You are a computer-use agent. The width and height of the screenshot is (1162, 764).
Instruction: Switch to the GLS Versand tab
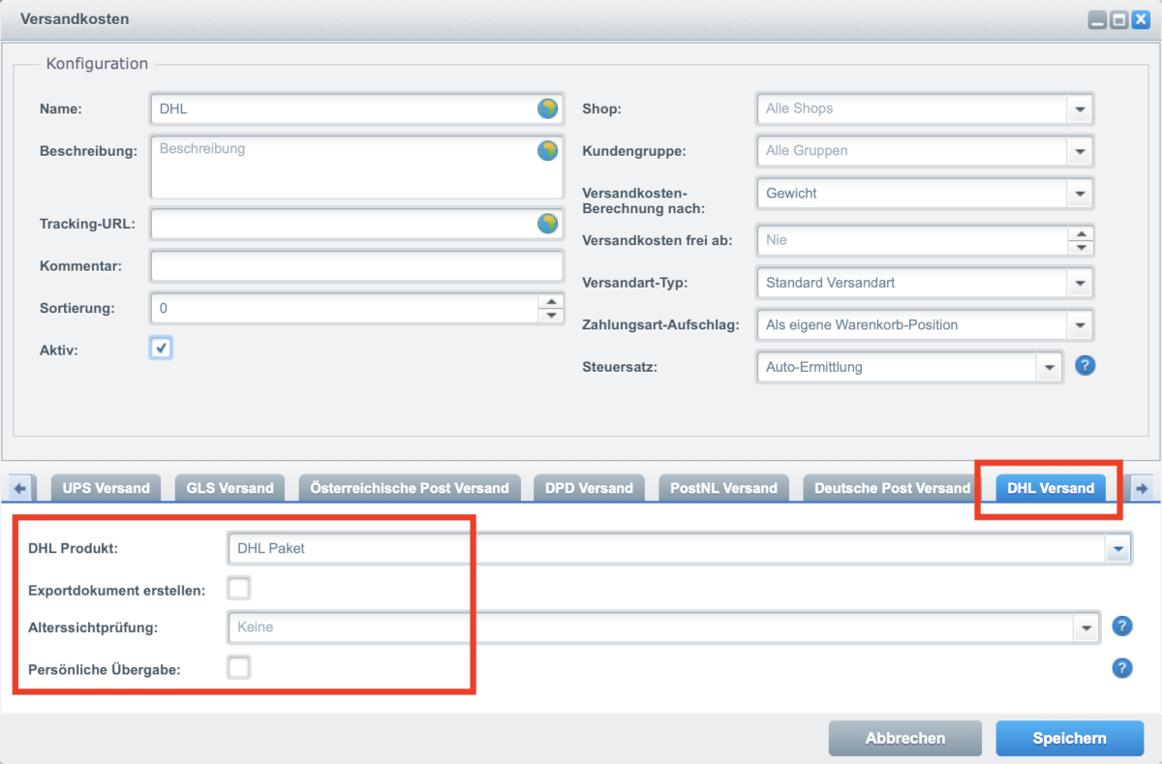pos(230,487)
